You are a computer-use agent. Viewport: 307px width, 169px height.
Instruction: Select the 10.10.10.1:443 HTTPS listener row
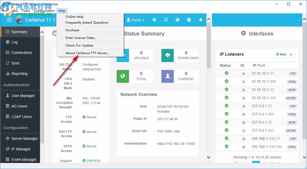pos(257,98)
